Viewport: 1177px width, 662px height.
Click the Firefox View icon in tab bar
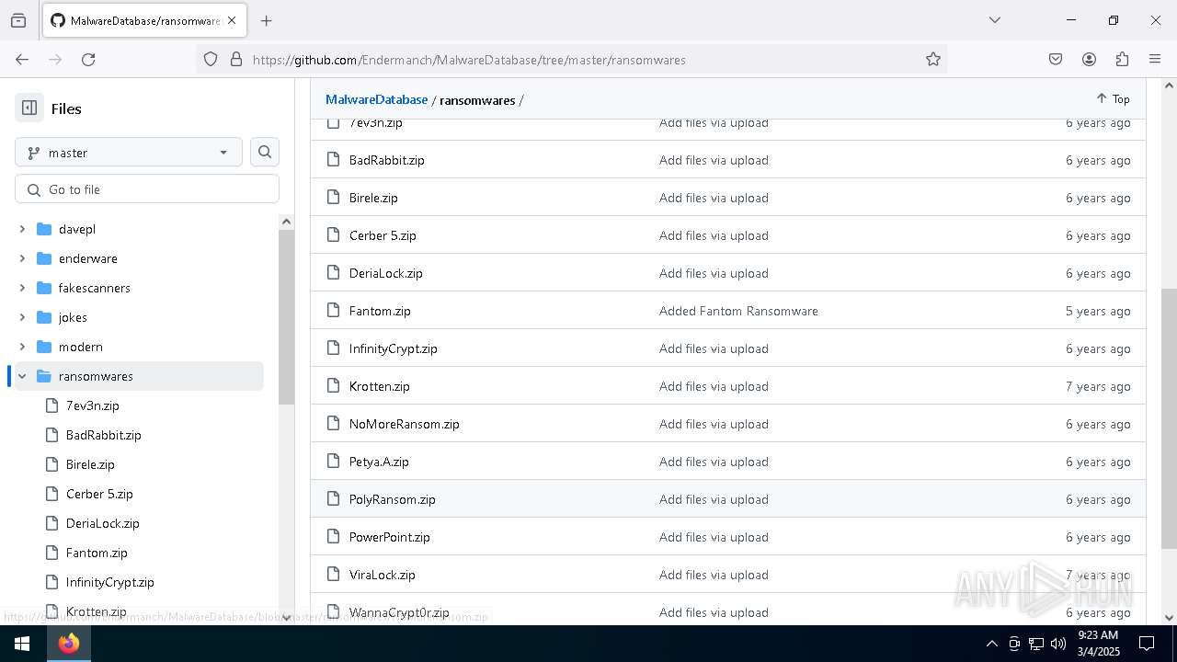coord(18,20)
